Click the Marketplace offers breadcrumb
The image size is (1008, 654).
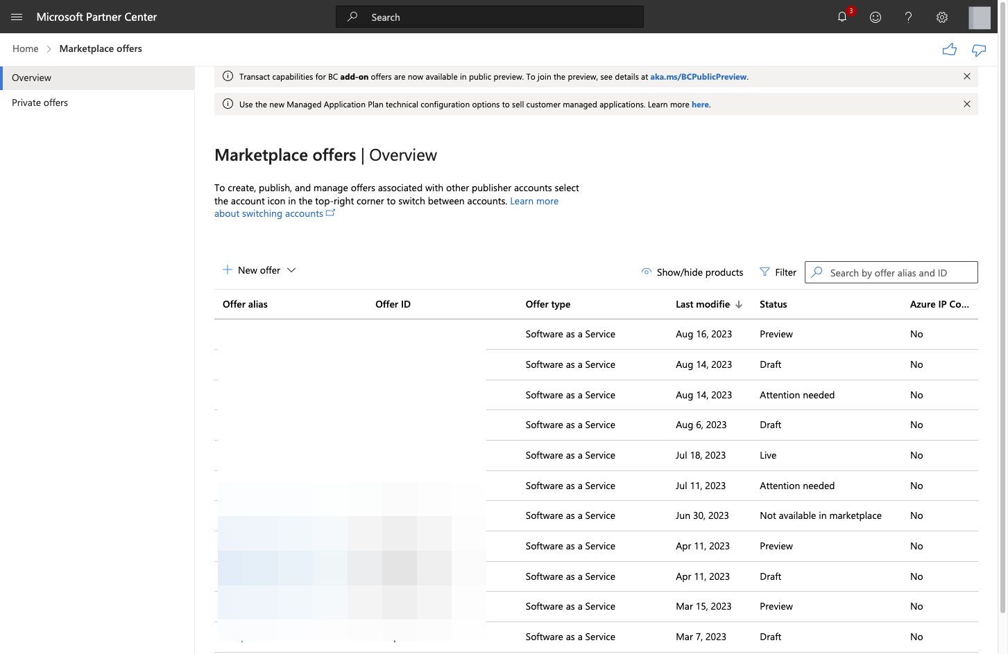click(101, 48)
